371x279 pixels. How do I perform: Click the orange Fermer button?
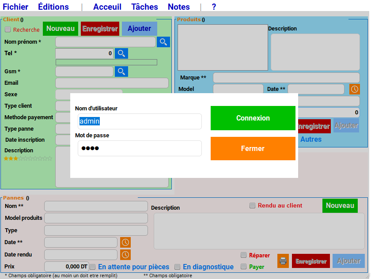click(x=253, y=148)
